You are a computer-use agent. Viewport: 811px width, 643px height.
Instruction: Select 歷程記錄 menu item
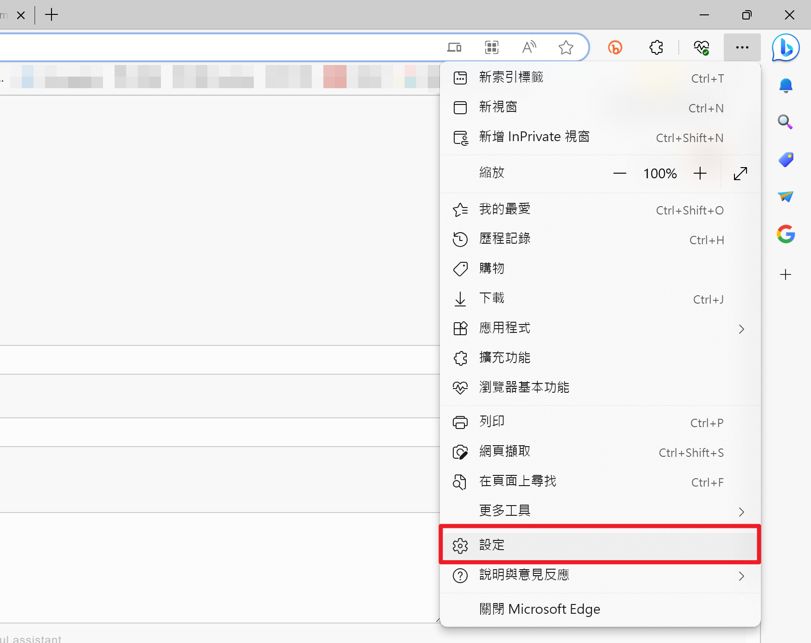point(505,239)
